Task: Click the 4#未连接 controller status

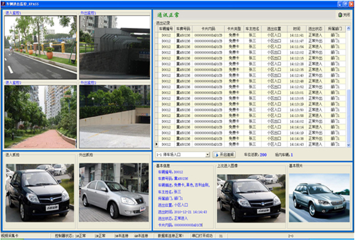Action: 141,236
